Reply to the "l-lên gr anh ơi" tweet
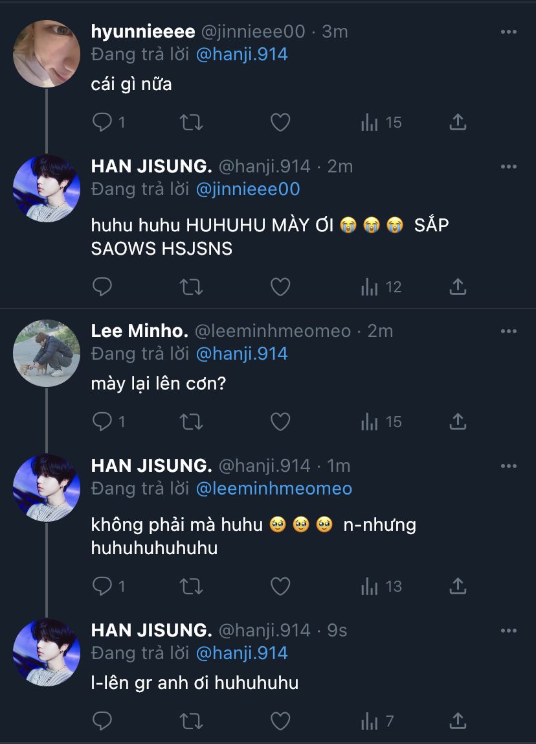Screen dimensions: 536x744 tap(103, 721)
